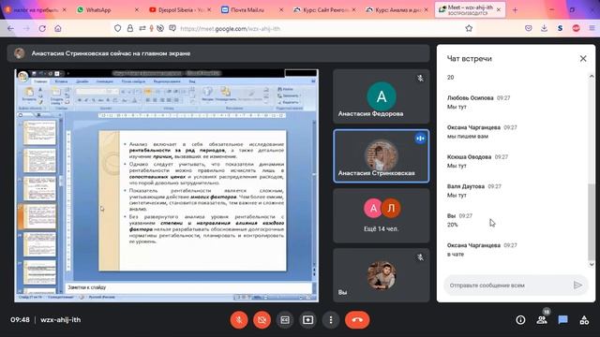This screenshot has height=337, width=600.
Task: Click Любовь Осипова chat message 'Мы тут'
Action: pyautogui.click(x=457, y=107)
